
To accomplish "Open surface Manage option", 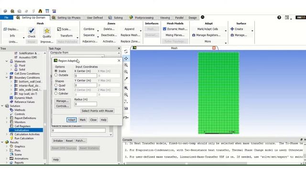I will tap(239, 35).
